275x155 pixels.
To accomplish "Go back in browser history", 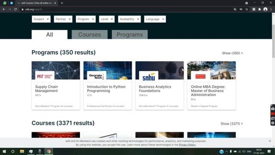I will click(x=4, y=9).
